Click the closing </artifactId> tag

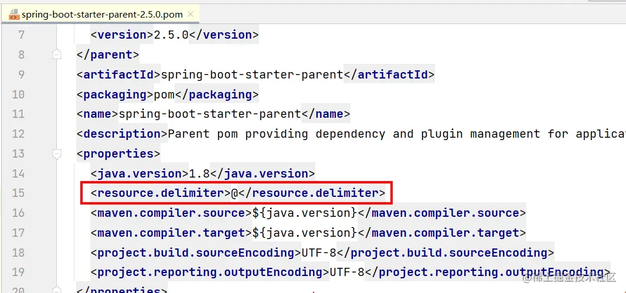click(x=389, y=74)
